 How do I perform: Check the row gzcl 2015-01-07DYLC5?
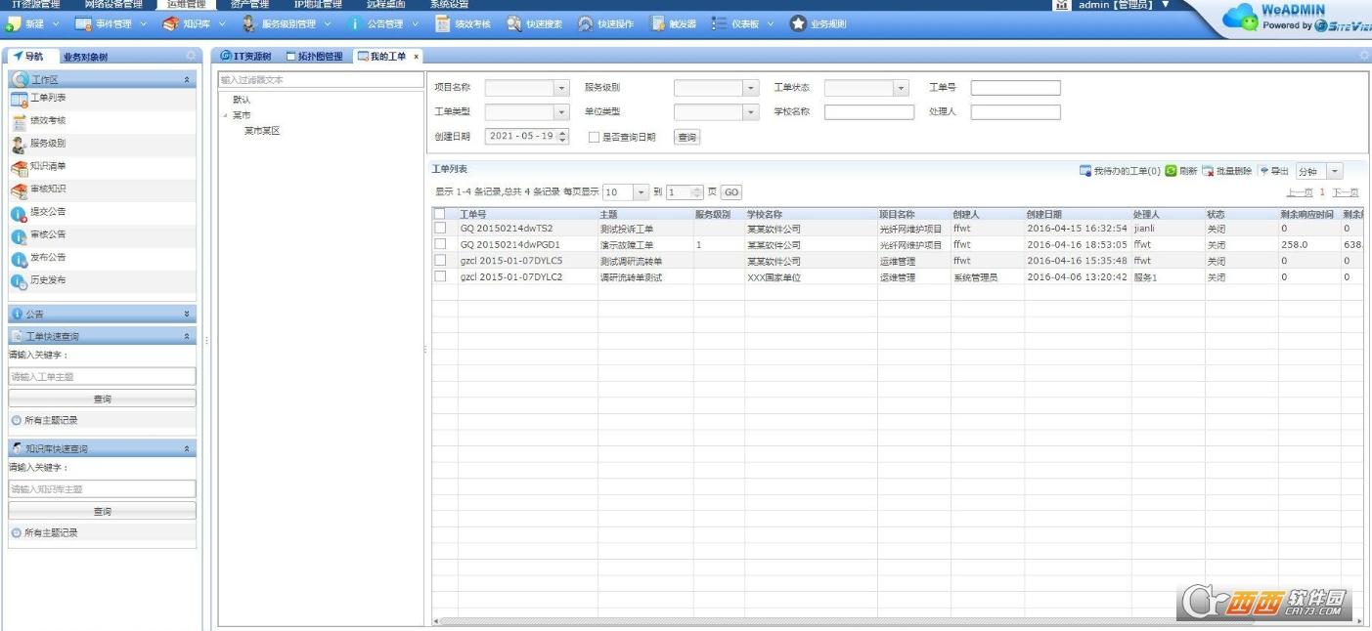coord(439,261)
